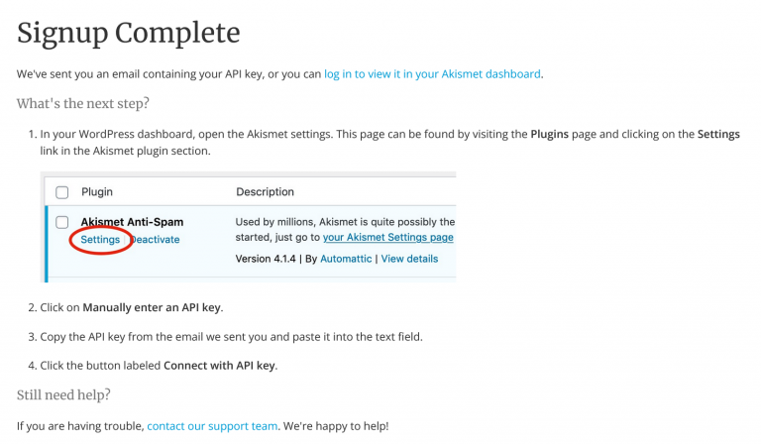Click the plugin screenshot thumbnail image

248,227
